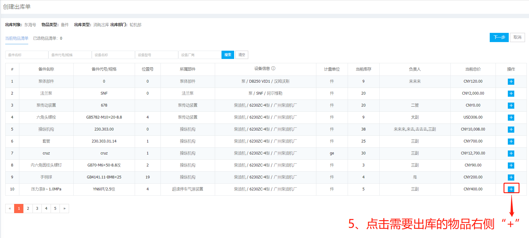The width and height of the screenshot is (529, 238).
Task: Click the 230.303.01.14 code cell
Action: 104,141
